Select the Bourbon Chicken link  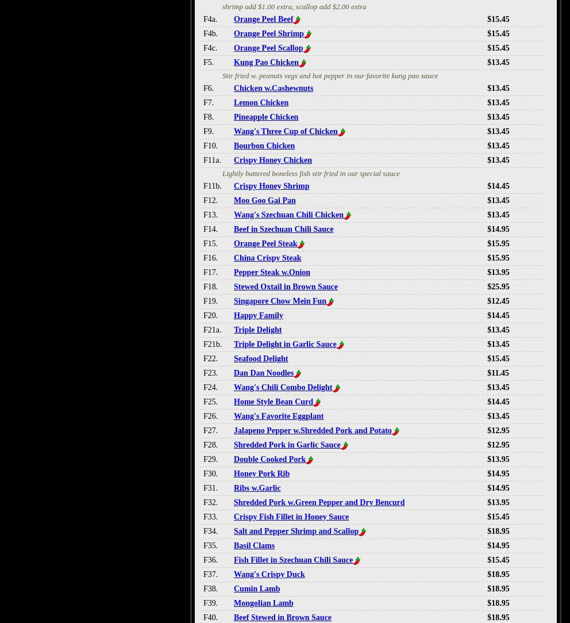[x=264, y=146]
